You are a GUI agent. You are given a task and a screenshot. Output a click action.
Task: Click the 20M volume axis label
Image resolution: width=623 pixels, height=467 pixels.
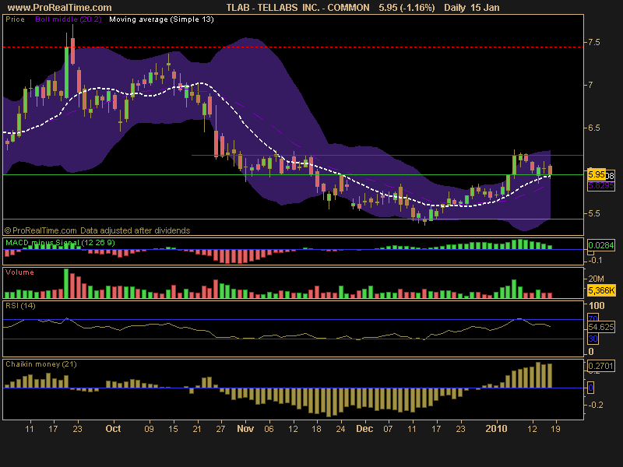tap(596, 279)
